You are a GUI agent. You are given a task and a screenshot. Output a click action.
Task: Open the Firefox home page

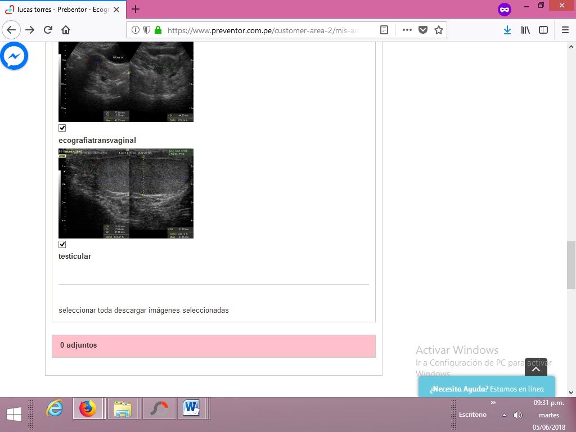tap(66, 30)
